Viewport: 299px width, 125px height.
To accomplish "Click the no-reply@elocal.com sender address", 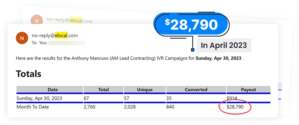I will (55, 36).
